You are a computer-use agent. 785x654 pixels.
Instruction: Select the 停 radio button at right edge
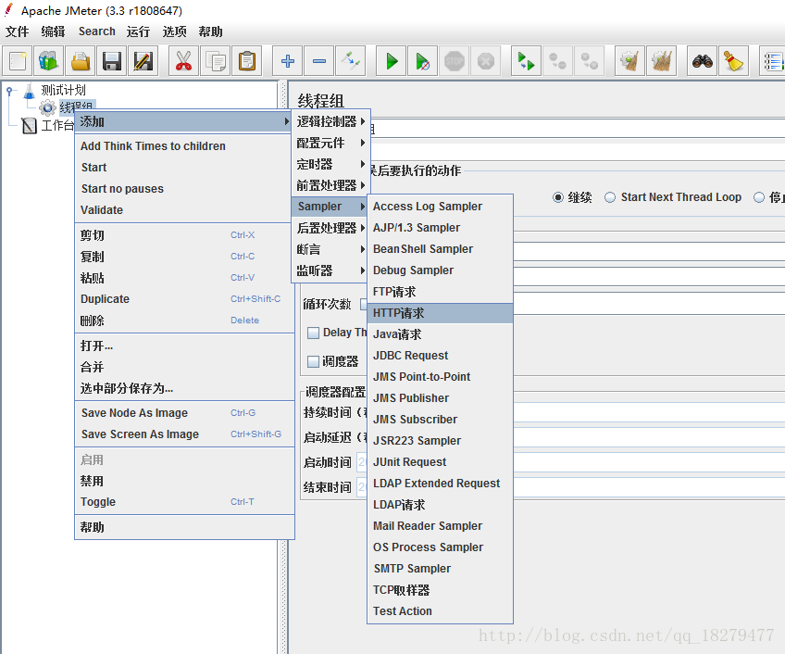[759, 197]
